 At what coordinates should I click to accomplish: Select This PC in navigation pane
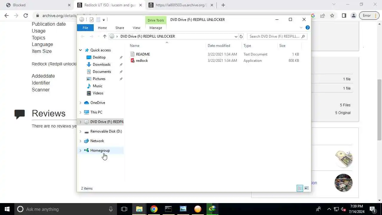tap(96, 112)
